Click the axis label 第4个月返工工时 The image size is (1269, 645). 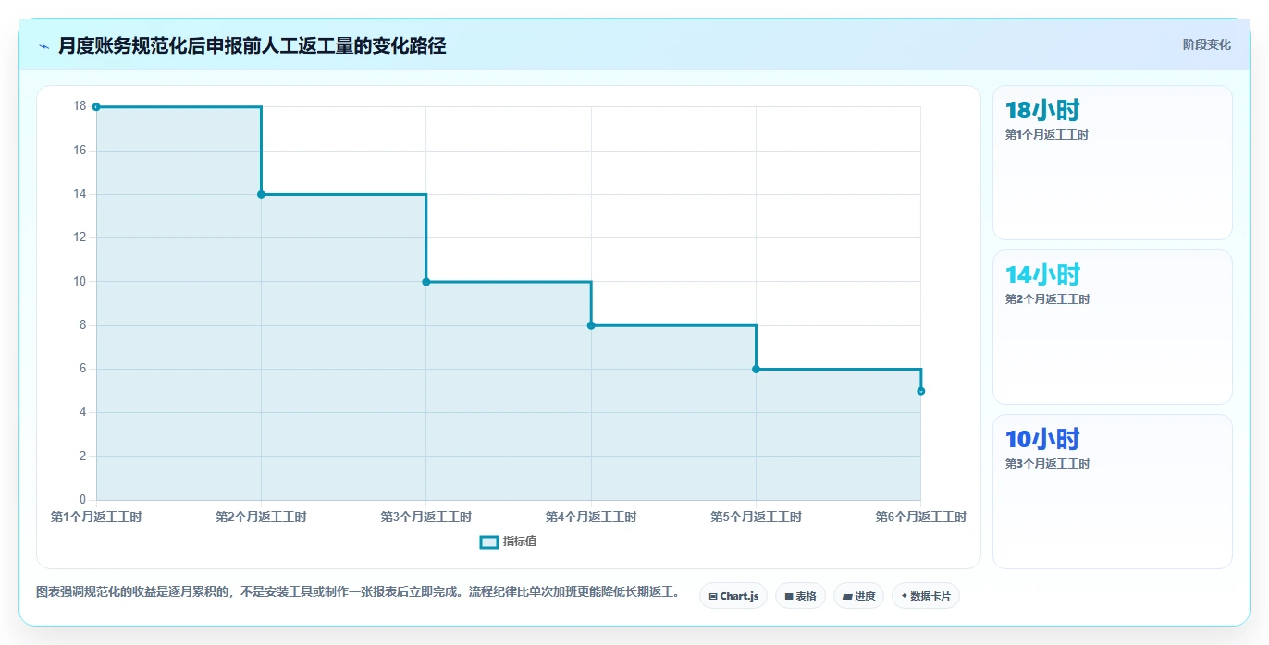(x=591, y=517)
